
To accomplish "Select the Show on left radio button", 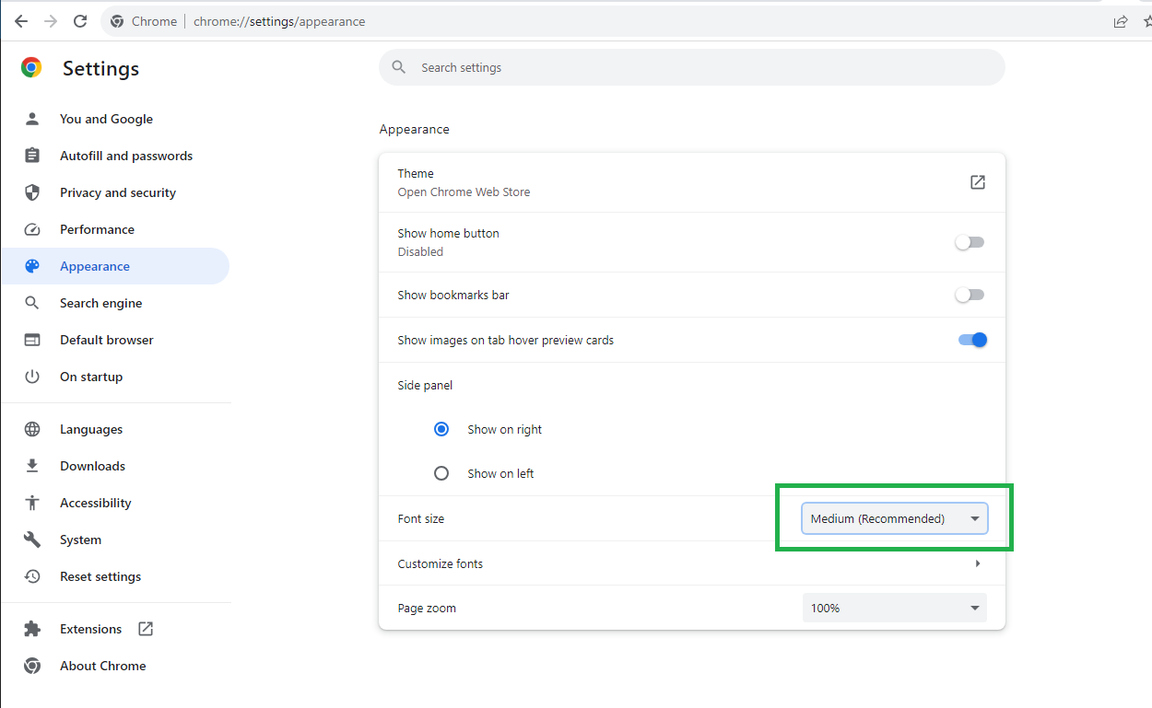I will click(x=441, y=472).
